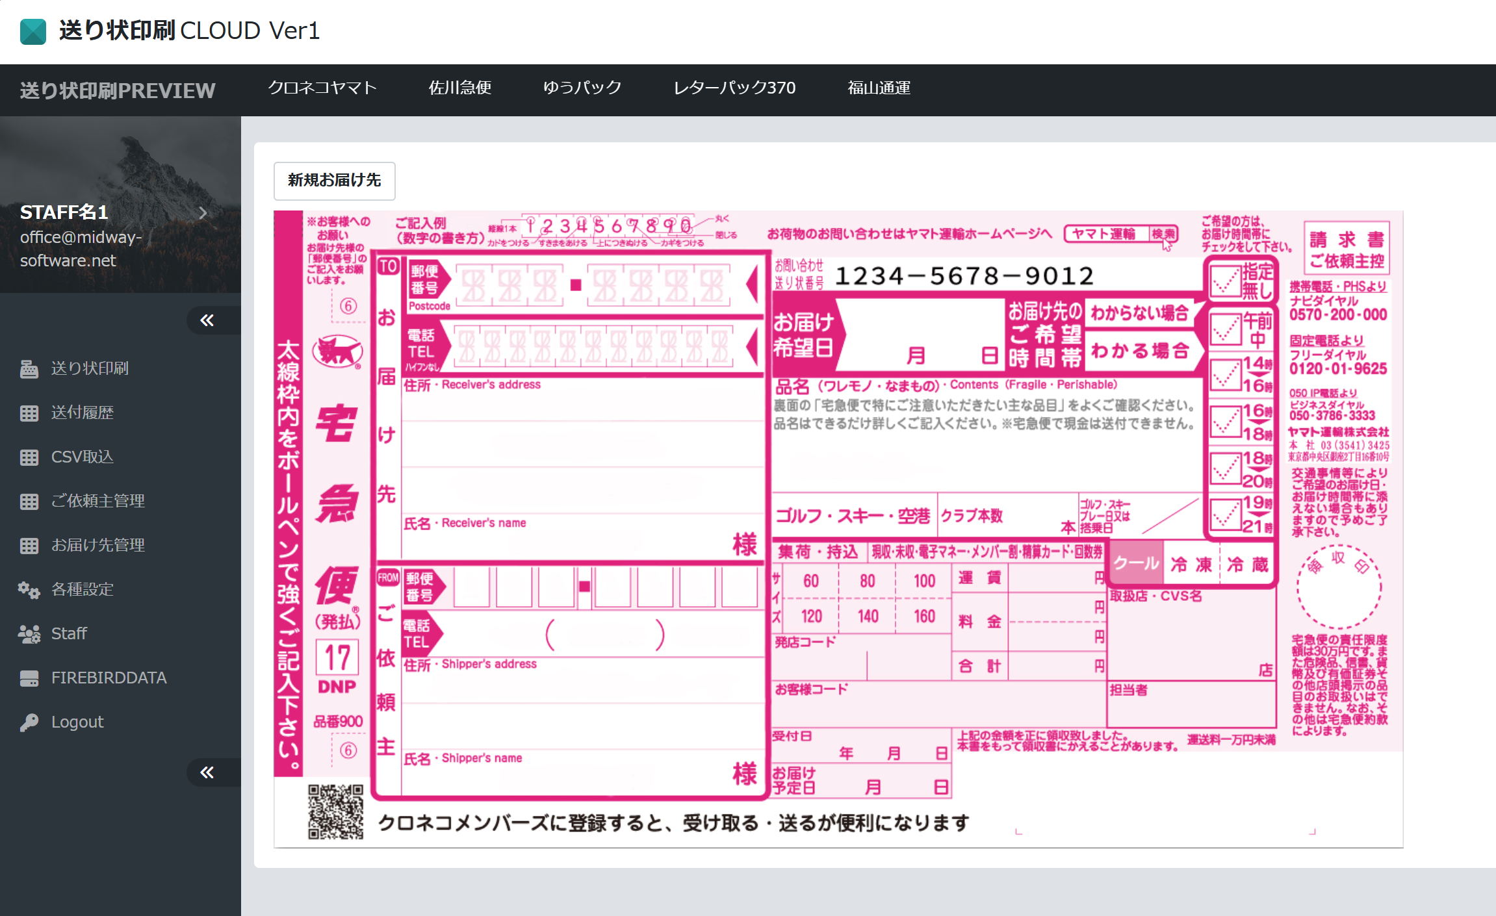Click the key icon beside Logout
The width and height of the screenshot is (1496, 916).
pos(29,722)
